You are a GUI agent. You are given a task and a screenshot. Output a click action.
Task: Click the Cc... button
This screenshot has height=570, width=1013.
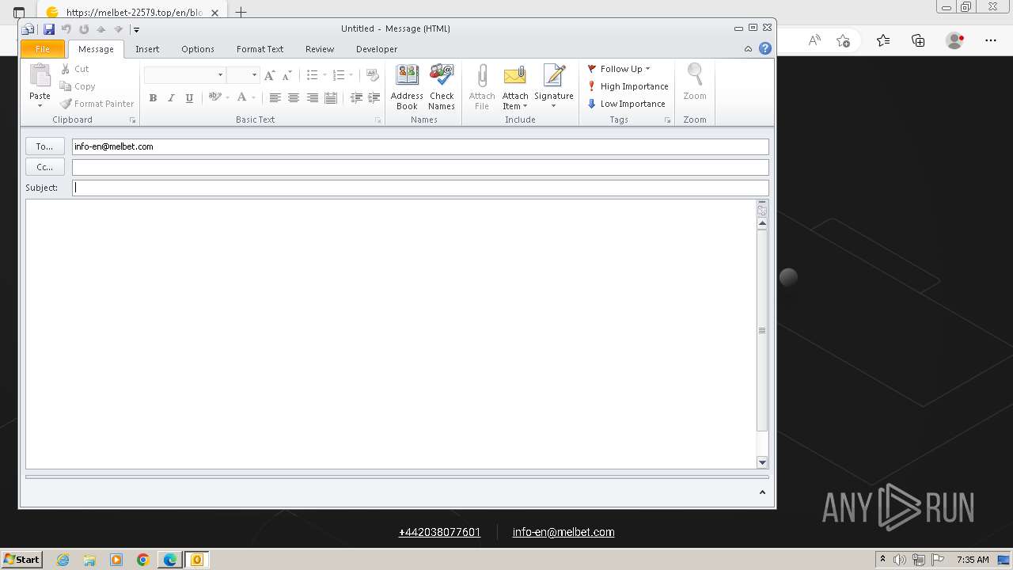click(x=44, y=167)
